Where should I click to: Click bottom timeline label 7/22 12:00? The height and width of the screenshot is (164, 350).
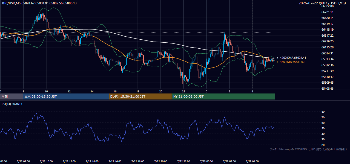point(69,162)
